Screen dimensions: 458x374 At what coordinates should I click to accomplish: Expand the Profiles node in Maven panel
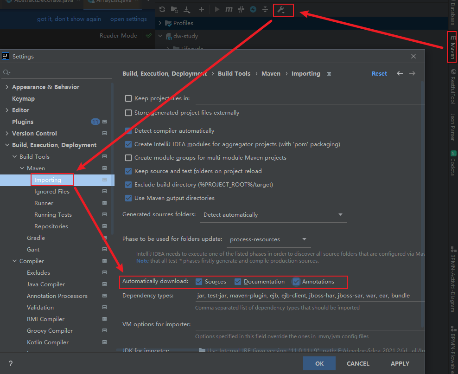pos(160,23)
